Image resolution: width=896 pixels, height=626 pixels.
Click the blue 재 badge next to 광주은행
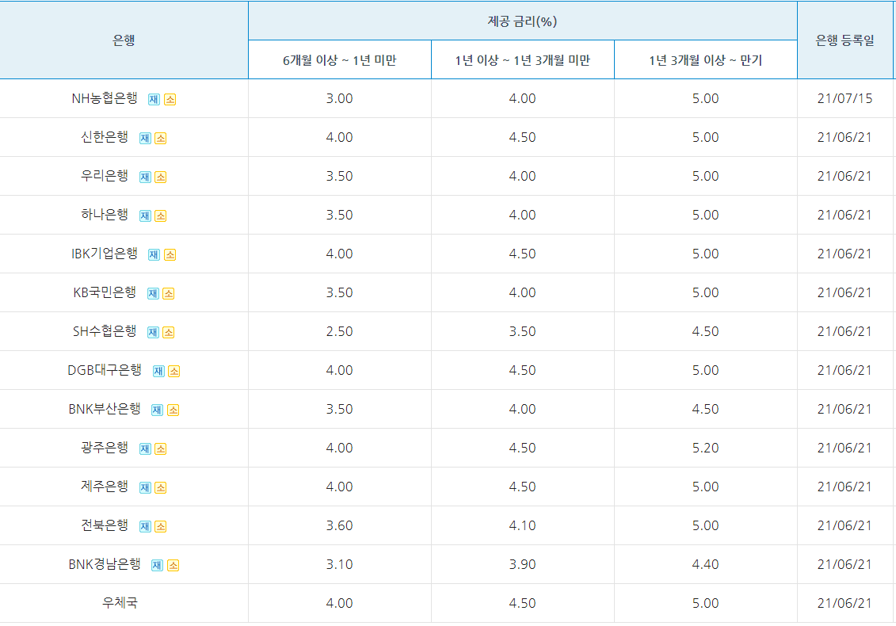pyautogui.click(x=145, y=449)
